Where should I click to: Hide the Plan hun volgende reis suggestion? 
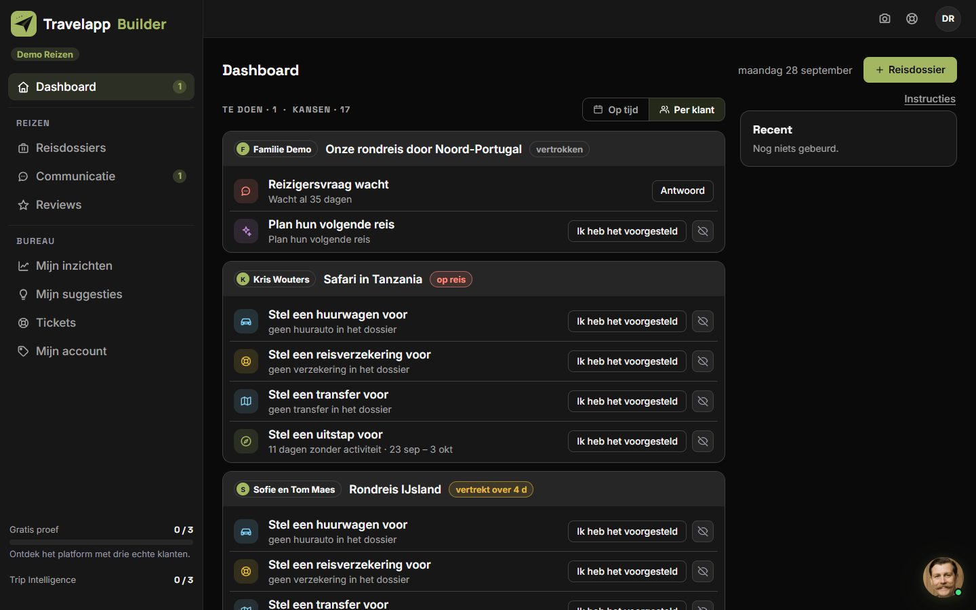click(x=703, y=231)
